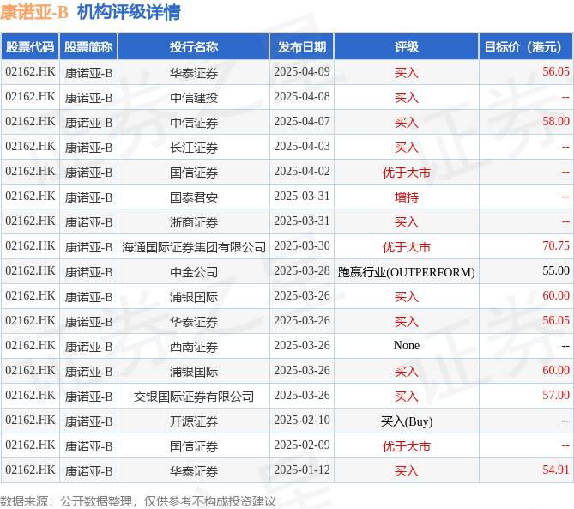The height and width of the screenshot is (509, 574).
Task: Click 跑赢行业(OUTPERFORM) rating cell
Action: tap(407, 272)
